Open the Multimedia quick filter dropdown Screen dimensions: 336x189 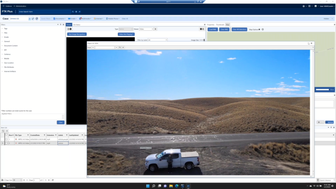pos(85,19)
